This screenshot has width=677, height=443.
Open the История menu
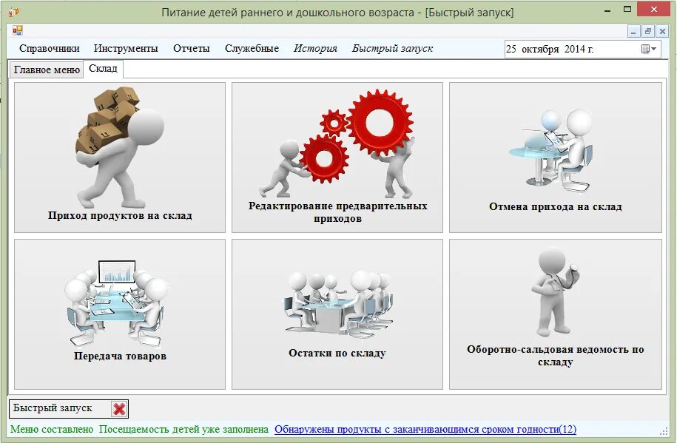[x=315, y=48]
